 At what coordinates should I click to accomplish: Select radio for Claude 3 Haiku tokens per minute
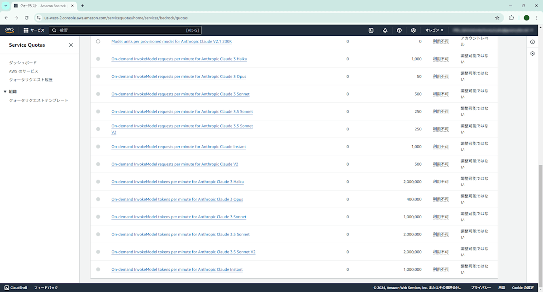click(98, 182)
